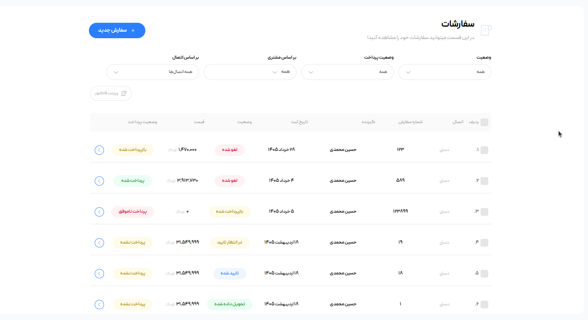Viewport: 588px width, 320px height.
Task: Click order number ۱۲۳۸۹۹
Action: (x=401, y=211)
